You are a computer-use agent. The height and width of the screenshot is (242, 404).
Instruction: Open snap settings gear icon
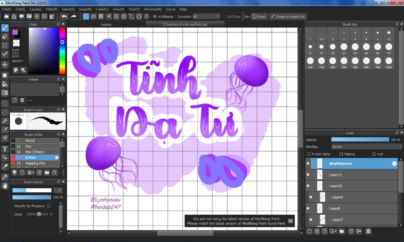click(x=147, y=17)
